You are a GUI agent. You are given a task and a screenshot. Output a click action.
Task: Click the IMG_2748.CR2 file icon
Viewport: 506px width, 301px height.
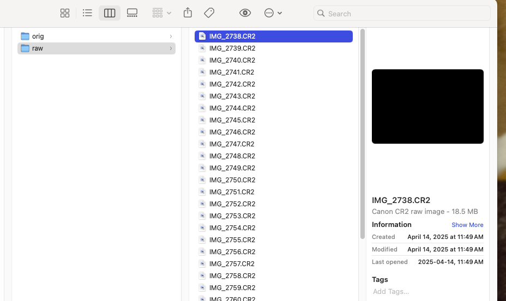point(202,156)
